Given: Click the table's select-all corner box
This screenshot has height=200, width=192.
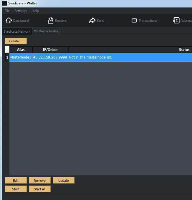Looking at the screenshot, I should coord(7,50).
